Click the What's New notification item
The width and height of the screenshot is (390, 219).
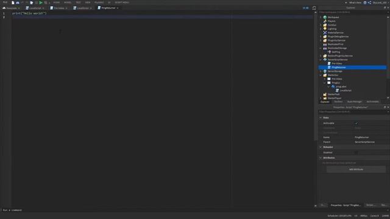(355, 2)
